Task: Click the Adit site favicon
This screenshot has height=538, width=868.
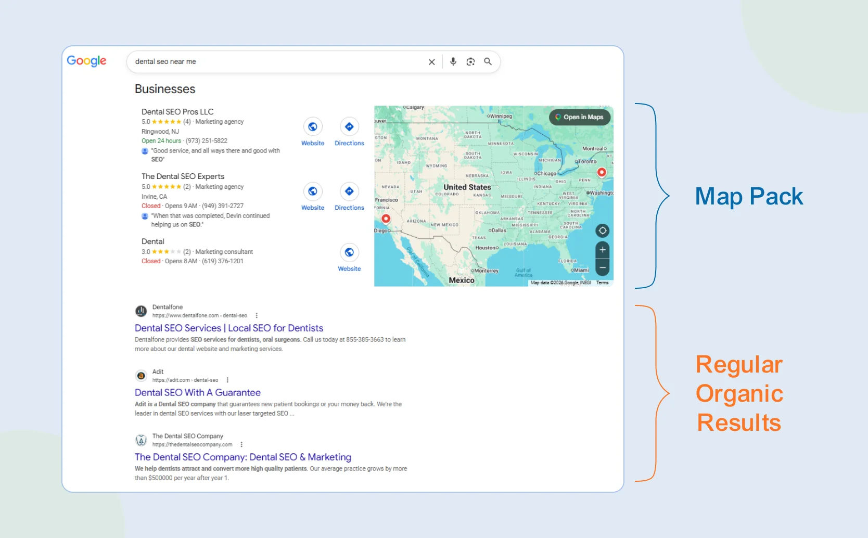Action: point(141,376)
